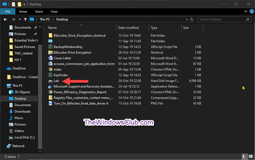Screen dimensions: 255x160
Task: Select the Cover Letter Word document icon
Action: (x=51, y=58)
